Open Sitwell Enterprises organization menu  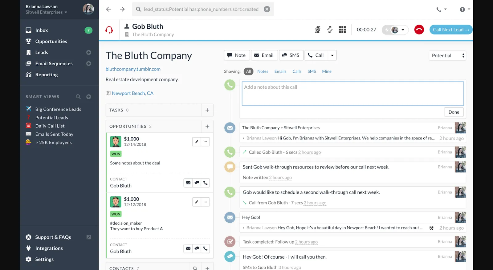click(46, 12)
